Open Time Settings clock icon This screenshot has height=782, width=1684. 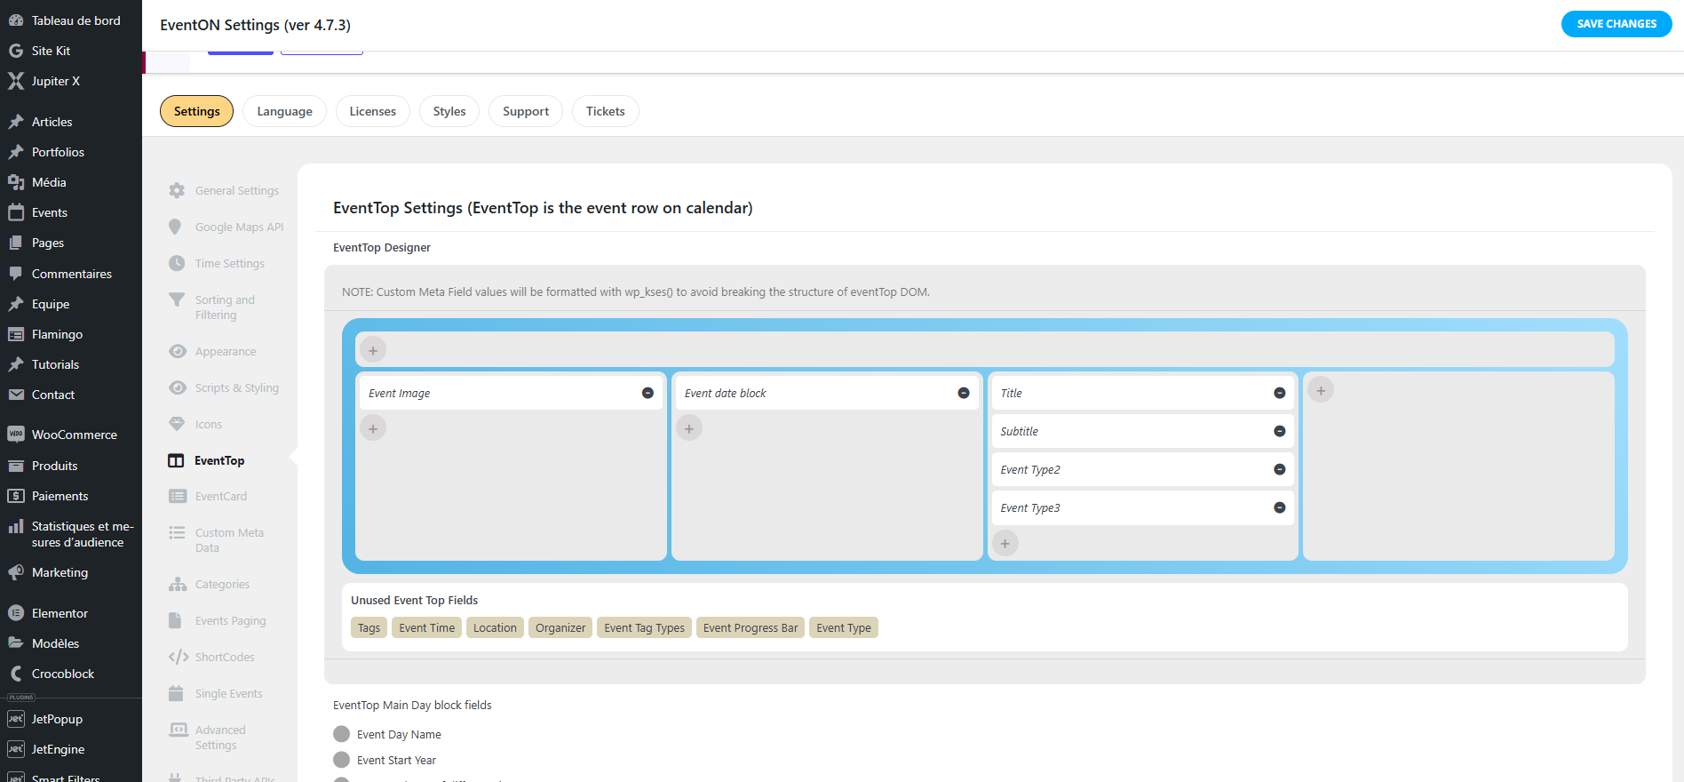point(177,263)
